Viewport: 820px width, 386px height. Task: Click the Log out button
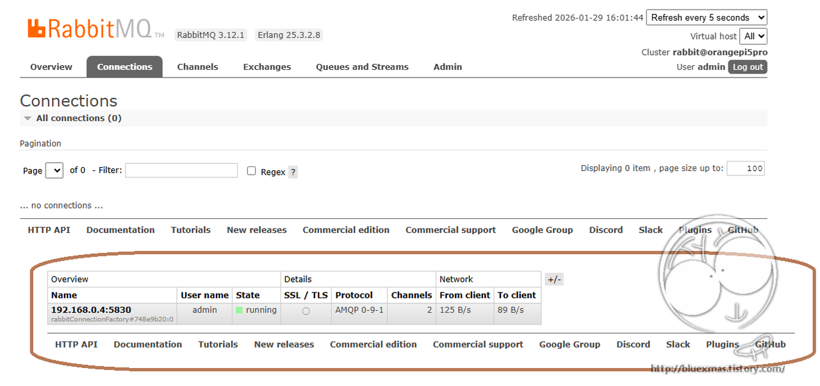(748, 67)
